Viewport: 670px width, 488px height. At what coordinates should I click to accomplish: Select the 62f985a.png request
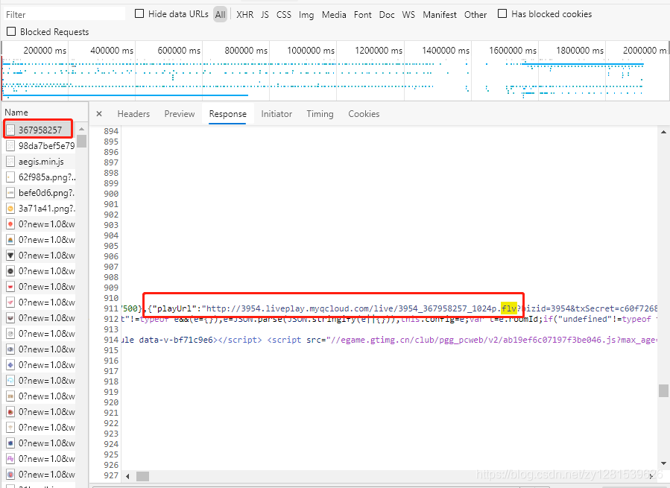pos(39,177)
